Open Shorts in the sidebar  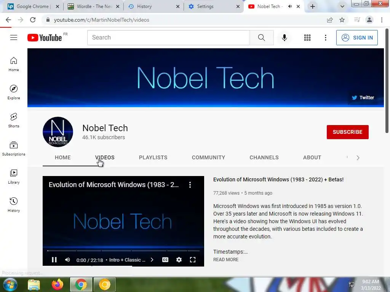click(x=14, y=121)
